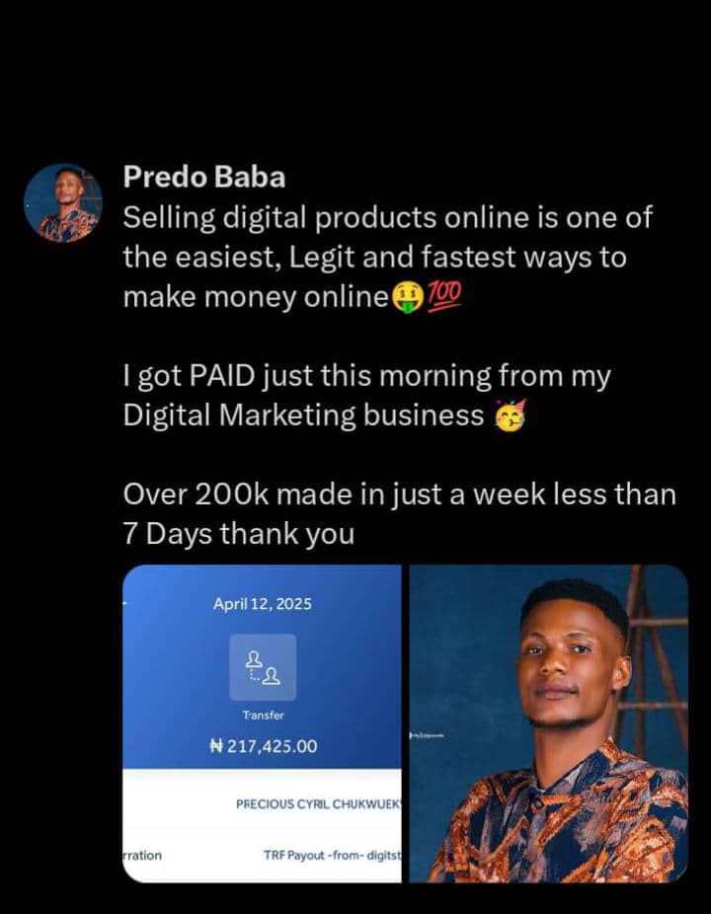Click the cut-off 'rration' label
The image size is (711, 914).
tap(142, 855)
